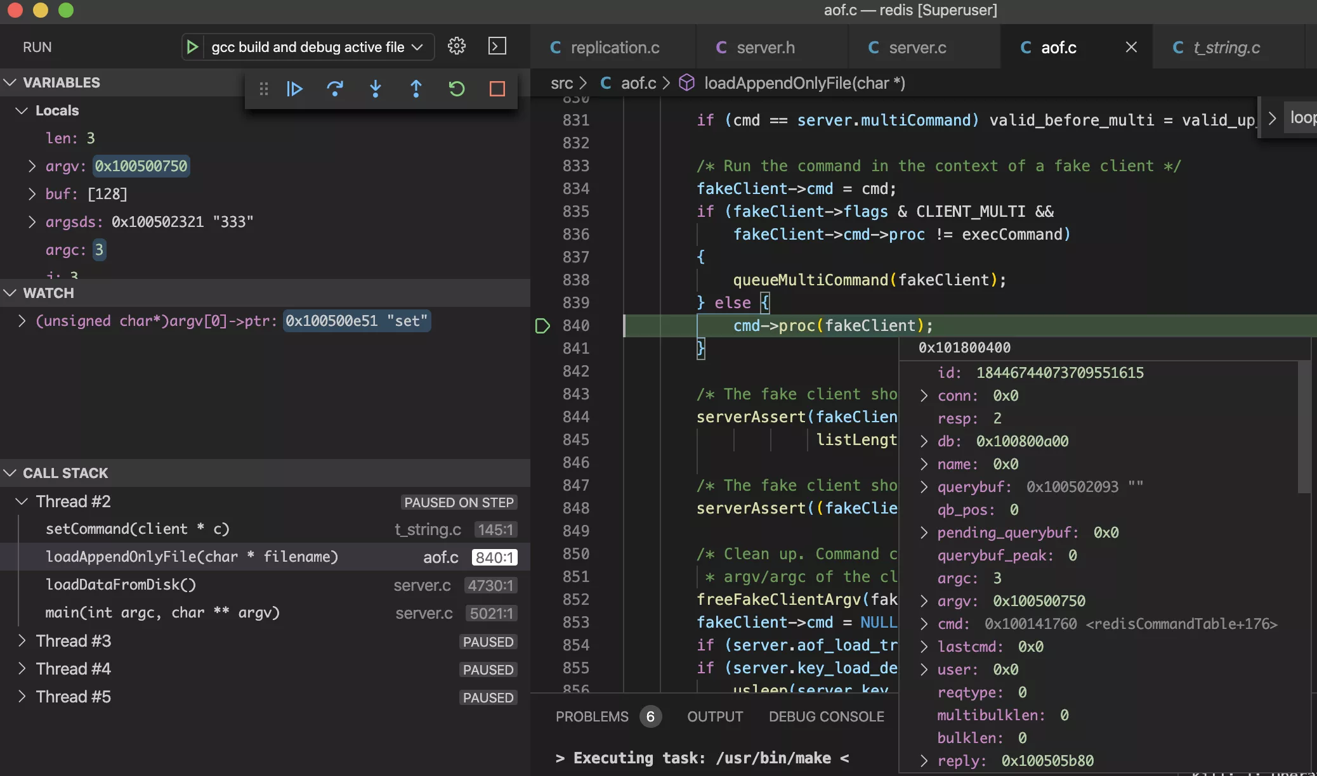1317x776 pixels.
Task: Open launch configuration gear icon
Action: (x=457, y=46)
